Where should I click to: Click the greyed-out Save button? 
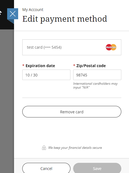pos(97,168)
